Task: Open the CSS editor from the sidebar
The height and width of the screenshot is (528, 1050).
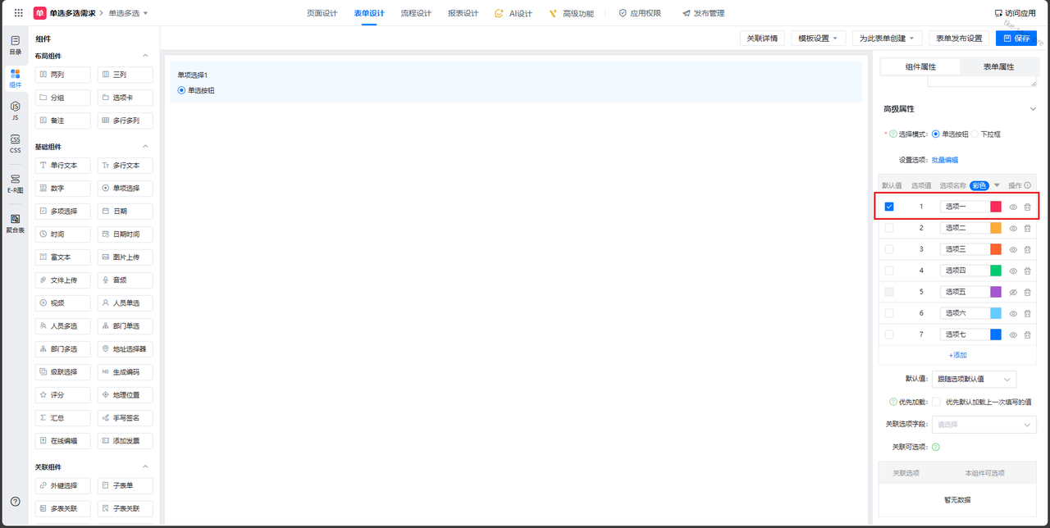Action: [x=15, y=144]
